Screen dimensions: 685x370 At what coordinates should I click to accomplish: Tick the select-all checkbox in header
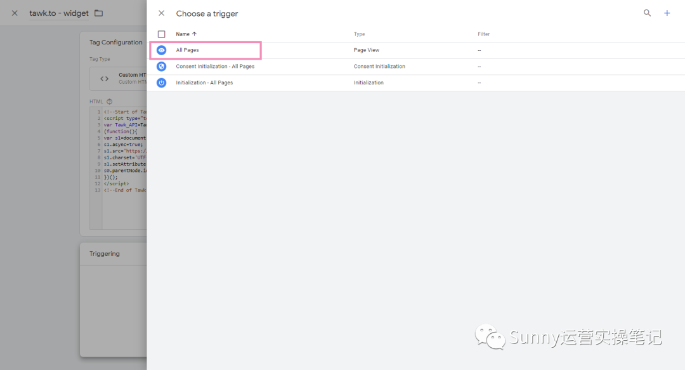(162, 34)
